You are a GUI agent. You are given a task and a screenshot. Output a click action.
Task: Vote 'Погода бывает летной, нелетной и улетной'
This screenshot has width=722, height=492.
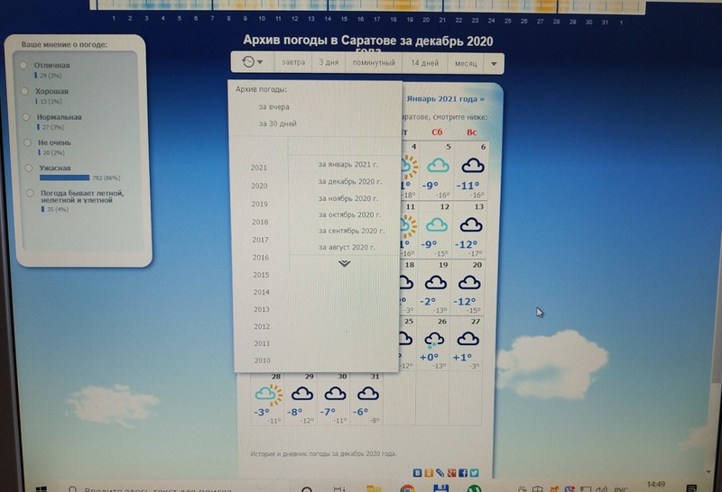point(31,193)
